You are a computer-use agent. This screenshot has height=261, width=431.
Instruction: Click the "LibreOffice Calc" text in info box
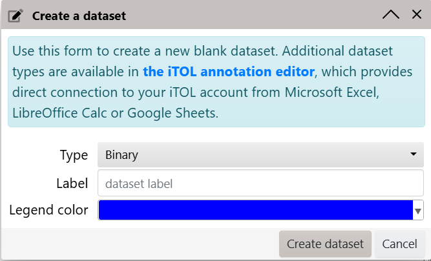click(x=59, y=113)
